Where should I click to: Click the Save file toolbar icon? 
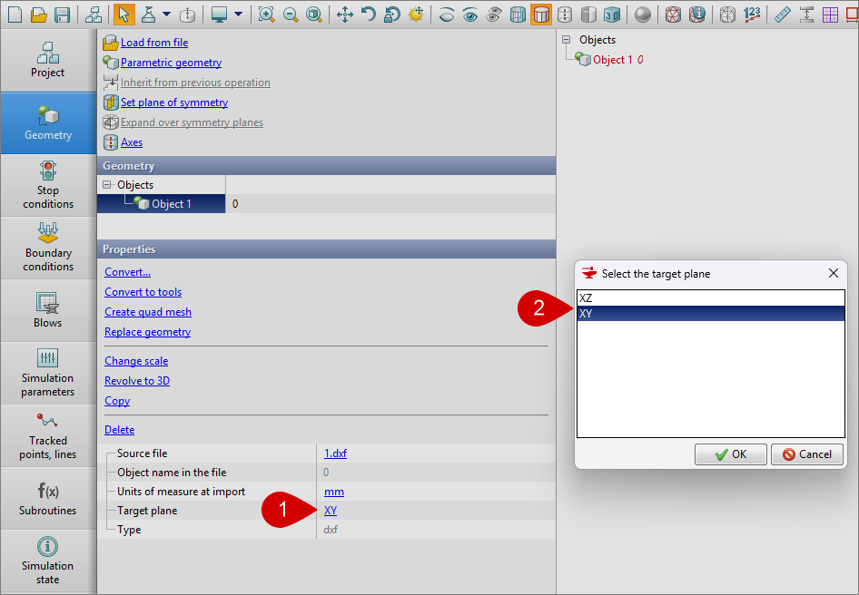63,15
